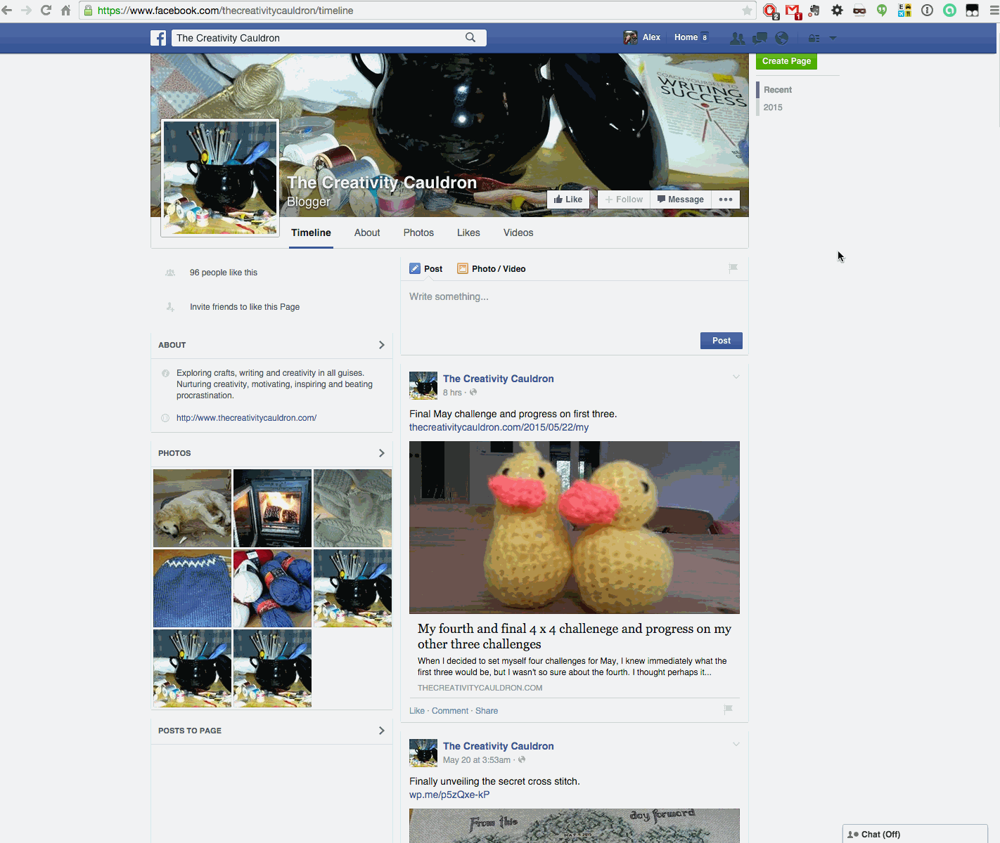Open the Videos tab
This screenshot has height=843, width=1000.
(x=518, y=233)
